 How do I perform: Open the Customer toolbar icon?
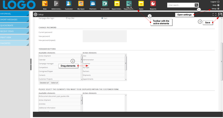pos(69,4)
